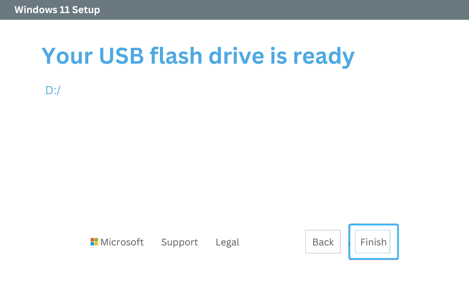469x281 pixels.
Task: Click the footer Microsoft wordmark text
Action: coord(122,242)
